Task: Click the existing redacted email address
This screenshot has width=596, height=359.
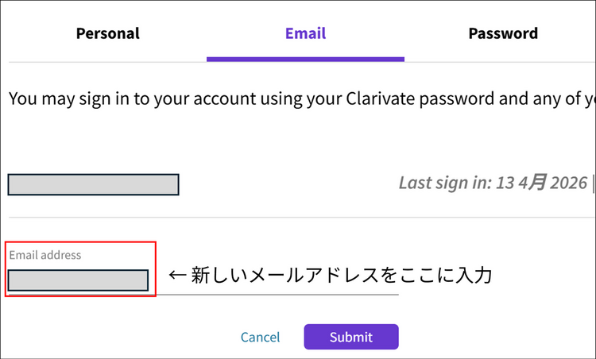Action: (x=93, y=184)
